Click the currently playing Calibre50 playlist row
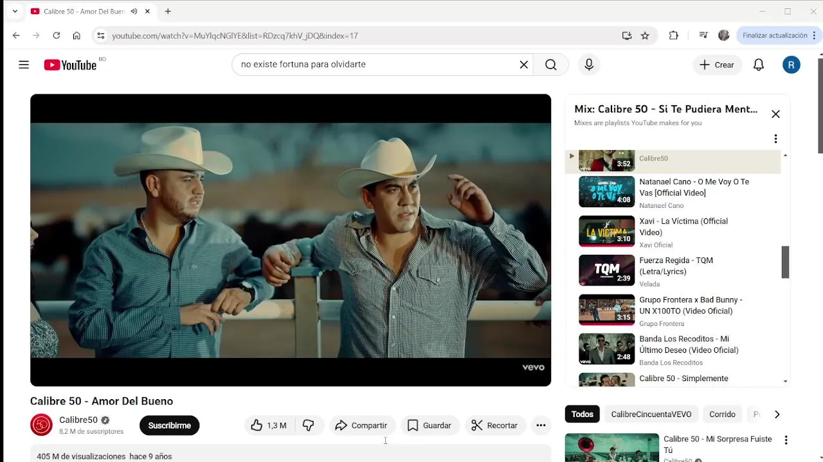This screenshot has width=823, height=462. pos(673,162)
